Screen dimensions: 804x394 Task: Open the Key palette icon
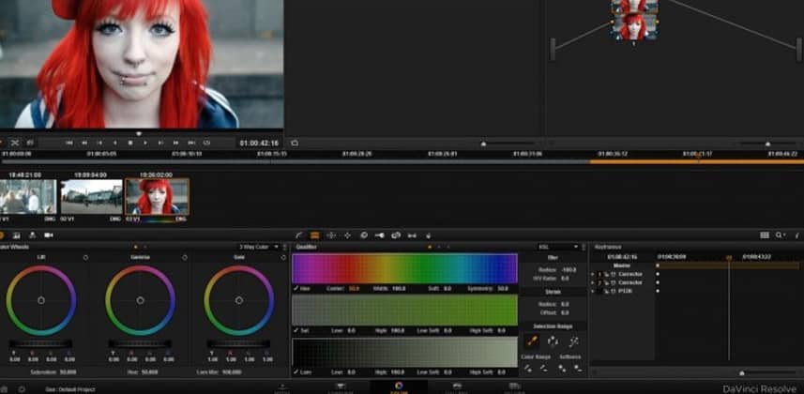pyautogui.click(x=379, y=235)
